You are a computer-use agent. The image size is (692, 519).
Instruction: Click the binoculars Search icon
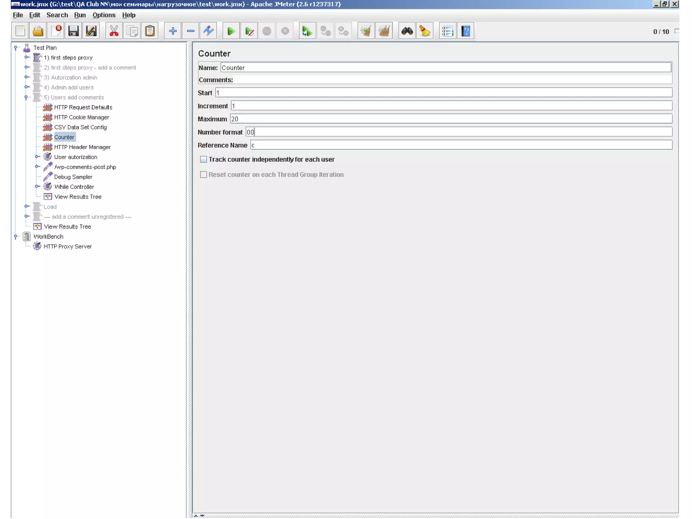click(407, 31)
